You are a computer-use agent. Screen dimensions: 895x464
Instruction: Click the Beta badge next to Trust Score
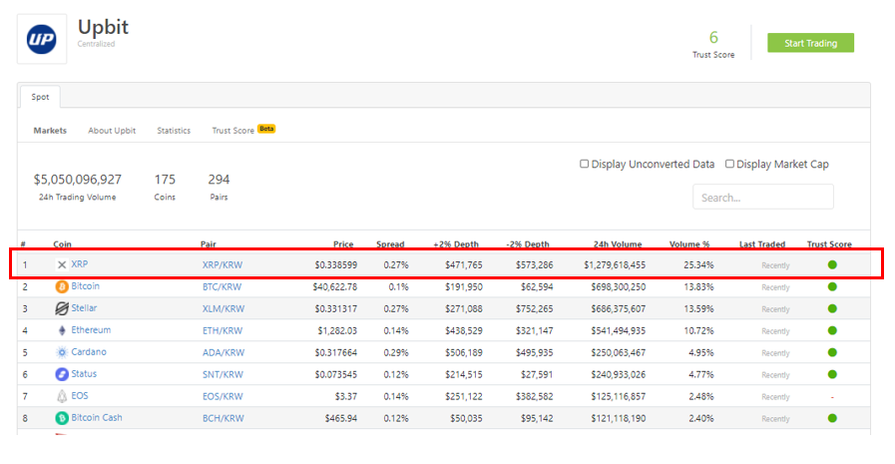pos(266,129)
